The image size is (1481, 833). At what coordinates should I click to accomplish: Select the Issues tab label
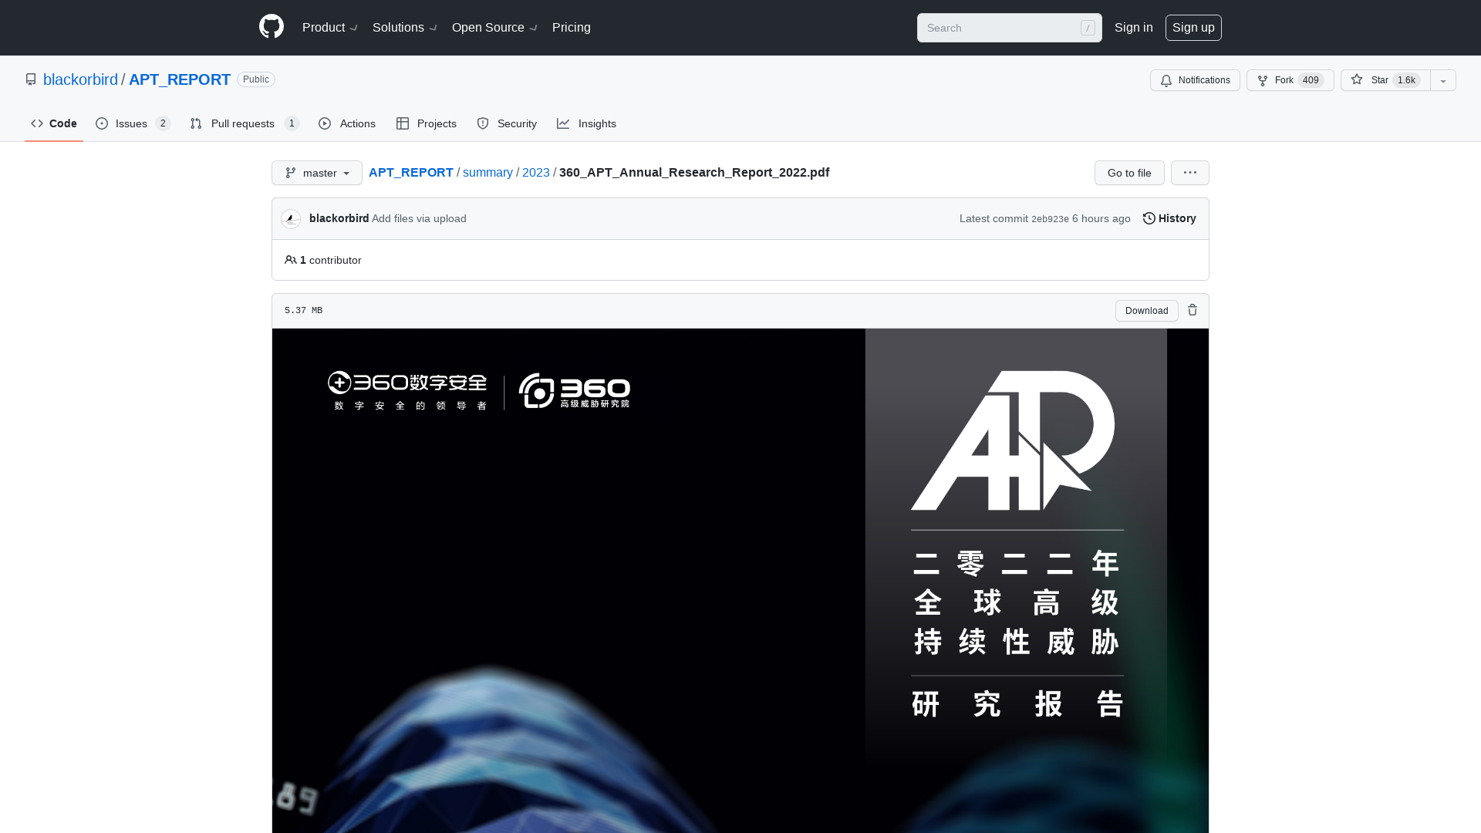click(130, 124)
